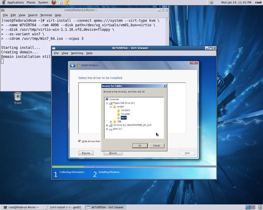
Task: Click the trash applet in bottom panel
Action: click(x=260, y=207)
